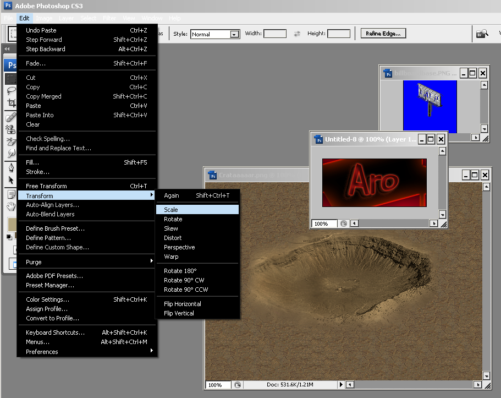Select the Eraser tool
Image resolution: width=501 pixels, height=398 pixels.
[x=11, y=141]
